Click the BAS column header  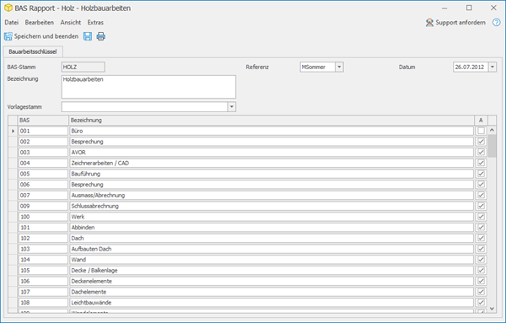pyautogui.click(x=43, y=121)
